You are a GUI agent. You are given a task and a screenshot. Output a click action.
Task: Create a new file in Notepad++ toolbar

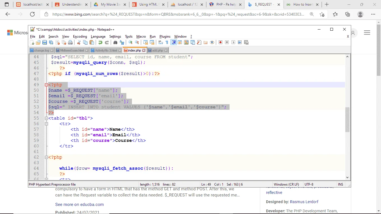[x=32, y=42]
